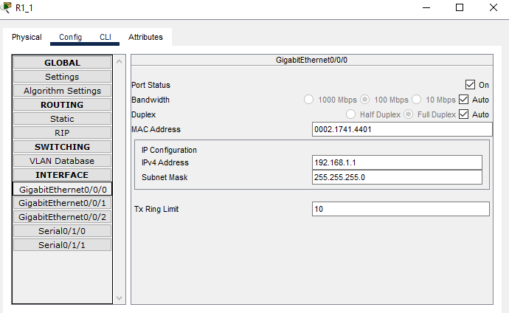This screenshot has width=509, height=313.
Task: Switch to the Physical tab
Action: pyautogui.click(x=27, y=37)
